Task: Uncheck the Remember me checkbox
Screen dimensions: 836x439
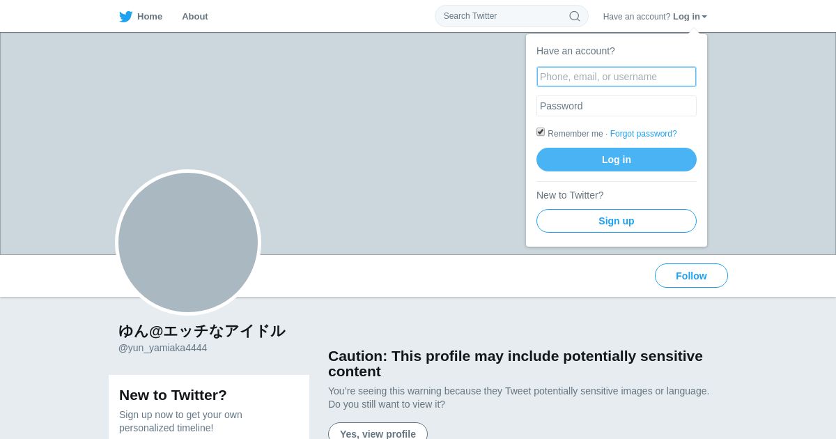Action: (x=541, y=132)
